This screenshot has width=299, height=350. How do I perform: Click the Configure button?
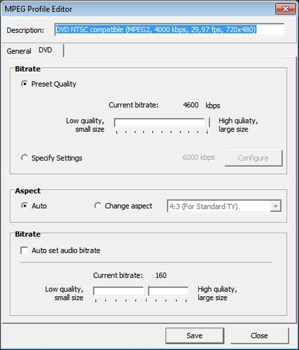(x=253, y=158)
